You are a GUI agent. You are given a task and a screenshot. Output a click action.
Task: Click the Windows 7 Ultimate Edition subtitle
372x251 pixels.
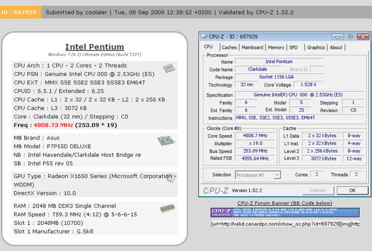(x=94, y=55)
